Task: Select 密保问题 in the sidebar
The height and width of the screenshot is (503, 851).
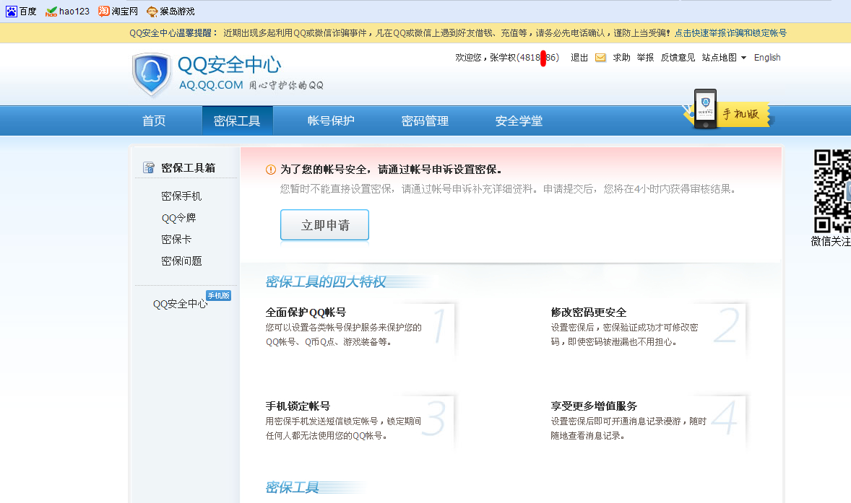Action: point(181,261)
